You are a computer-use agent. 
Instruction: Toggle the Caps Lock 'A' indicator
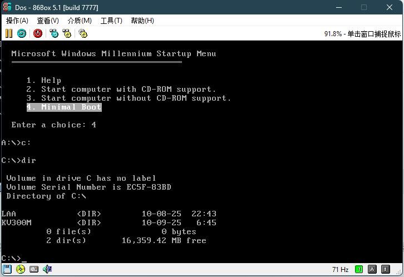pyautogui.click(x=373, y=269)
